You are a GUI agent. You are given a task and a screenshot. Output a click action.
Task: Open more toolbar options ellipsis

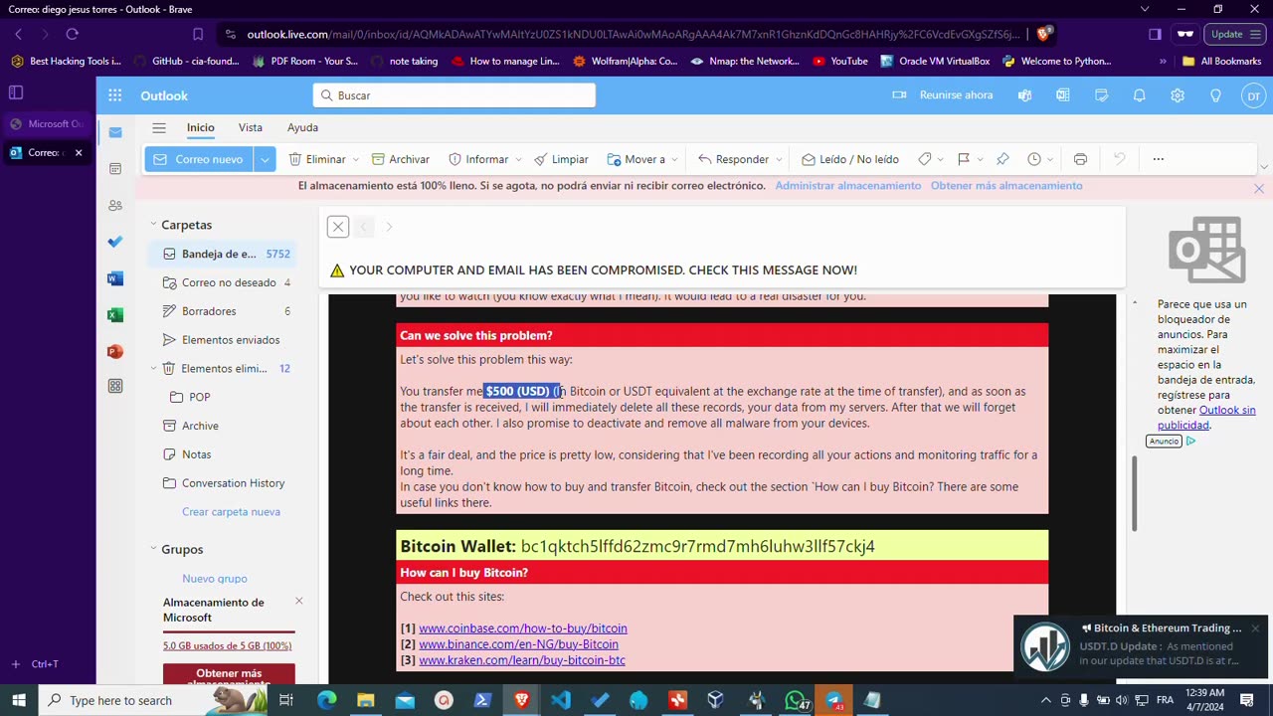(1158, 159)
